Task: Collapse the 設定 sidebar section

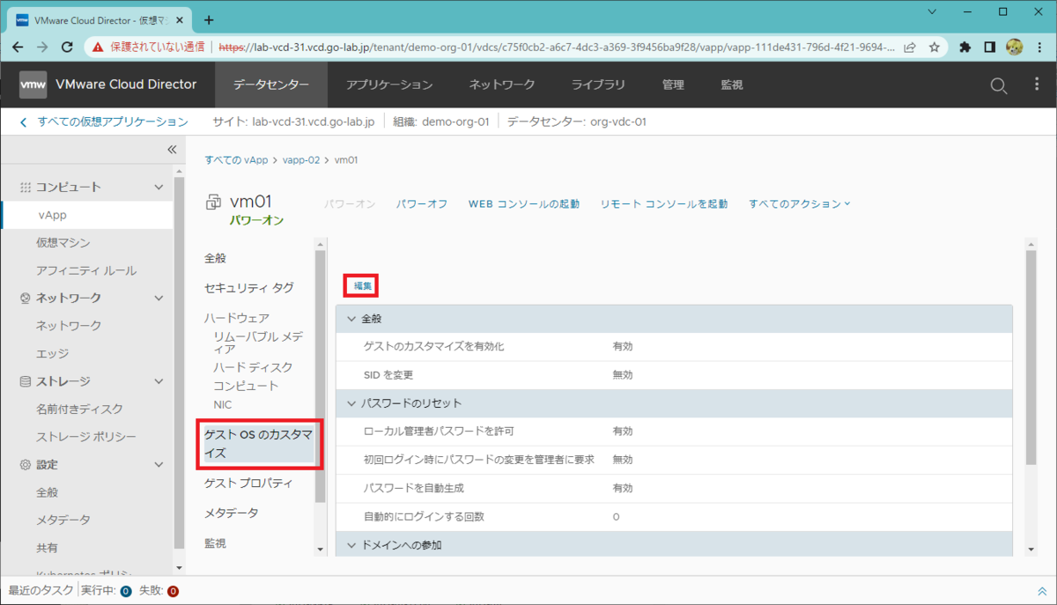Action: pos(159,464)
